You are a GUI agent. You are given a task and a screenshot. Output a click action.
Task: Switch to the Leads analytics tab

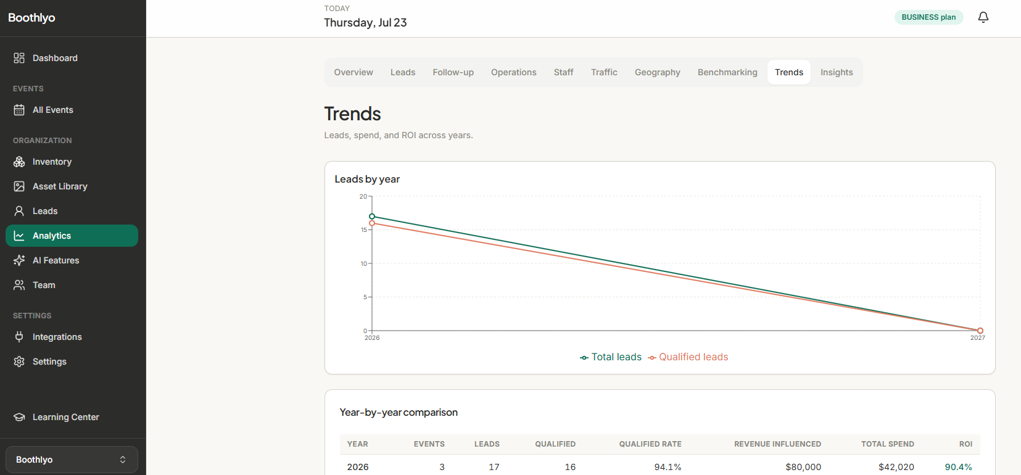point(403,72)
